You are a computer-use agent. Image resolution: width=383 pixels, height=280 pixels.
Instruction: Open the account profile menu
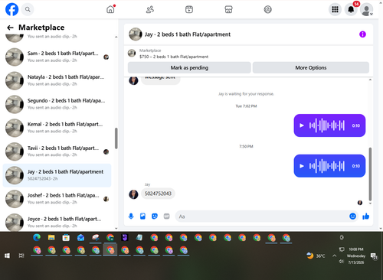367,9
